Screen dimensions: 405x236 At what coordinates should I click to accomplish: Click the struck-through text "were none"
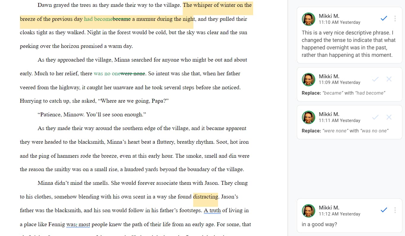coord(133,74)
